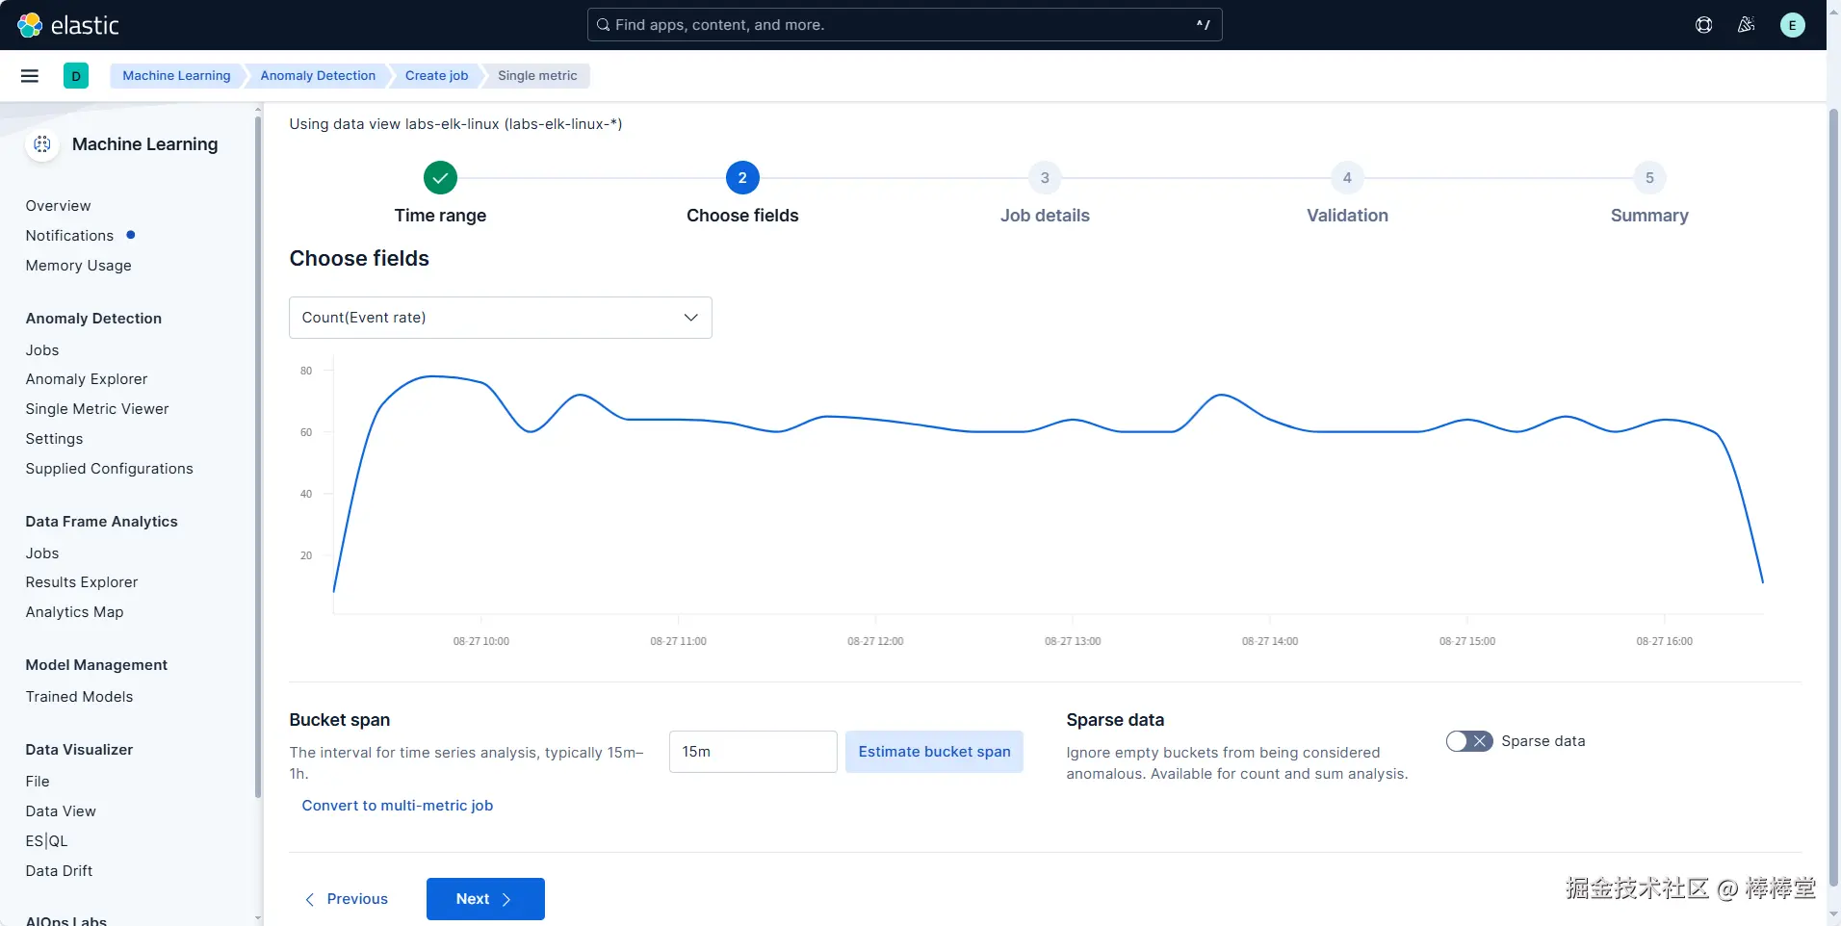The image size is (1841, 926).
Task: Open the newsfeed celebration icon
Action: 1746,25
